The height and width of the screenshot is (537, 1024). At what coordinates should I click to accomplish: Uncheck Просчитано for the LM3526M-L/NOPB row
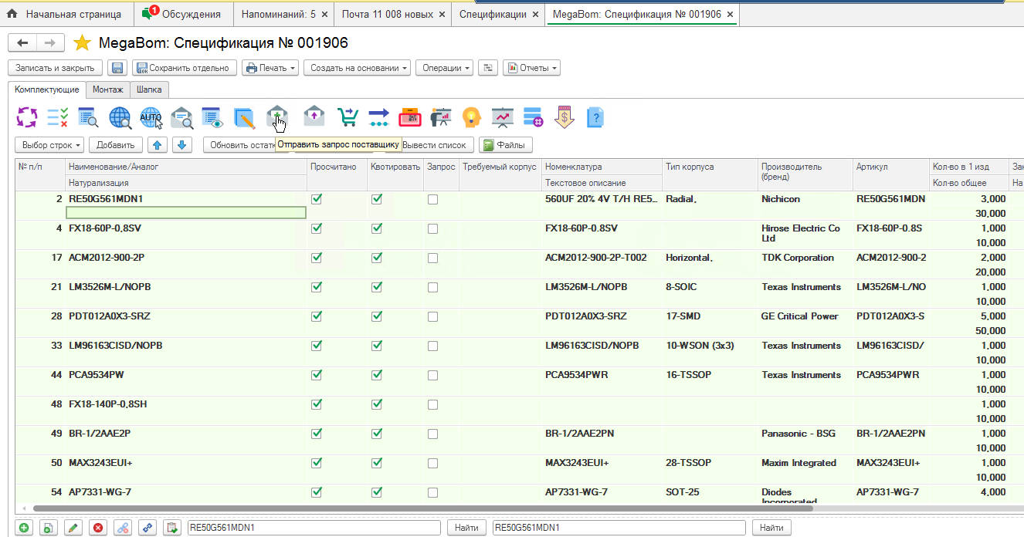point(316,287)
